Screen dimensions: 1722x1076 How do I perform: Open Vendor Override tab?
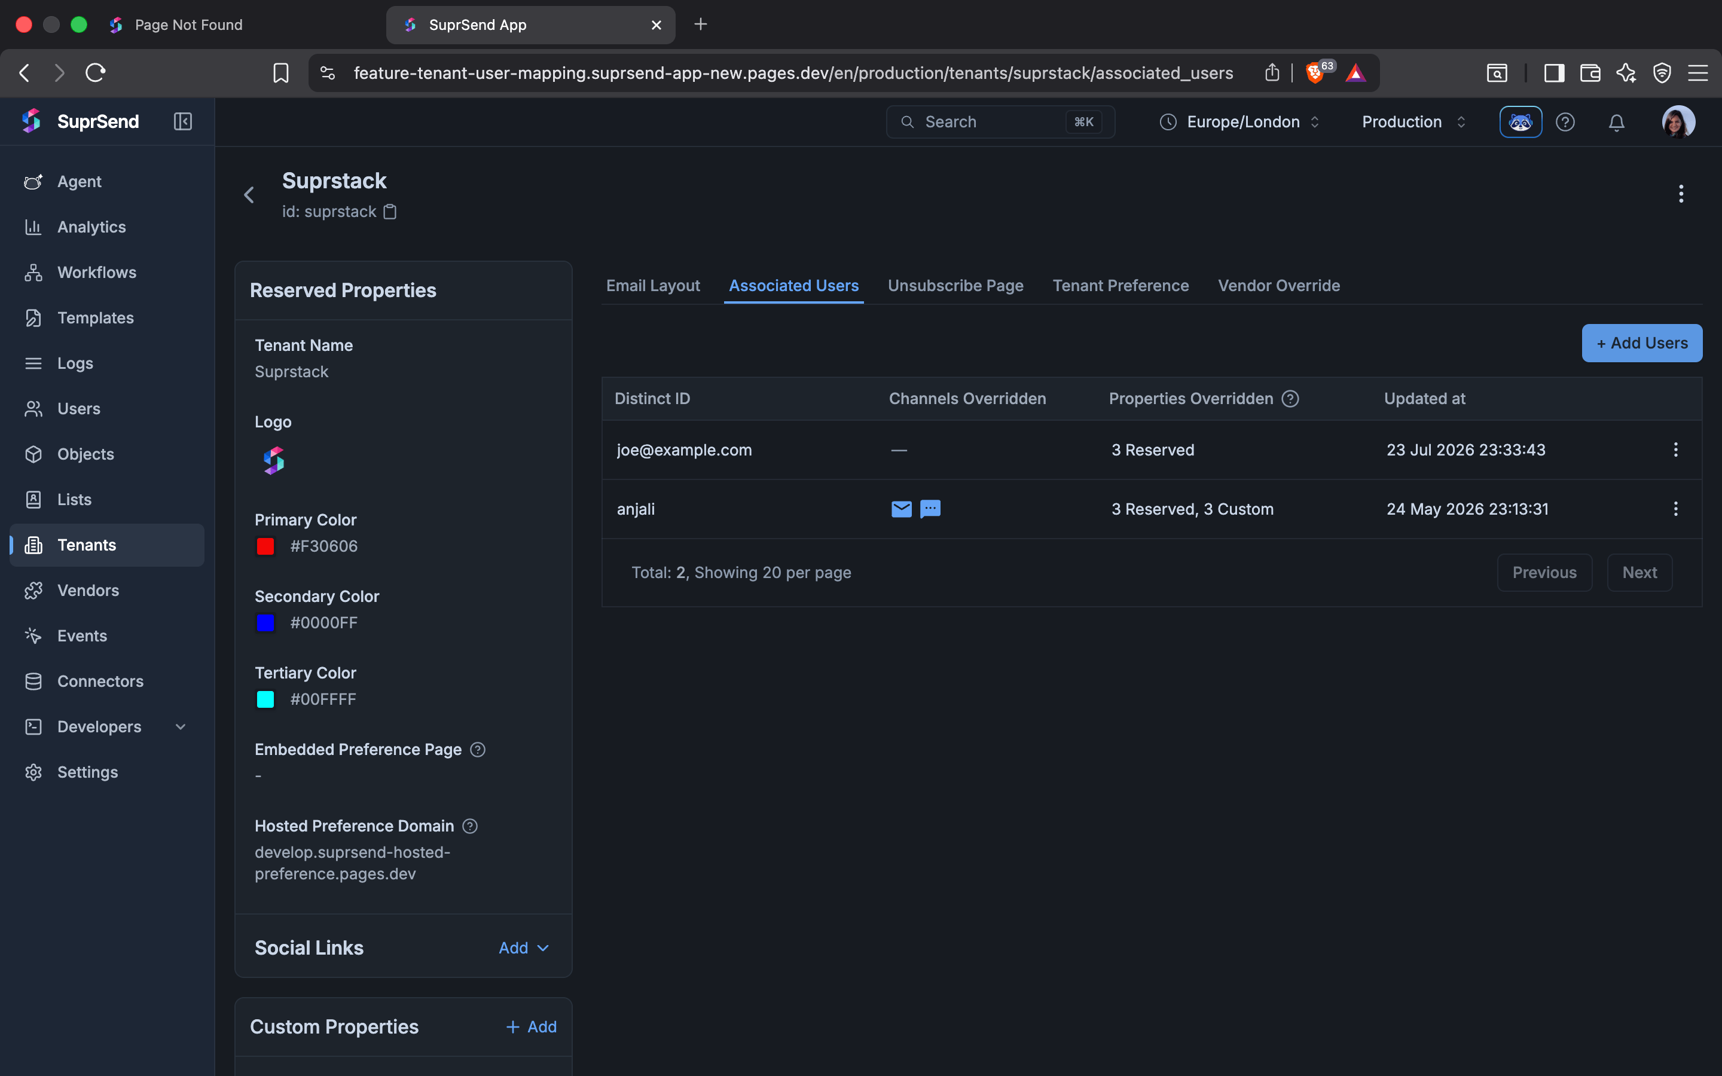(1279, 286)
